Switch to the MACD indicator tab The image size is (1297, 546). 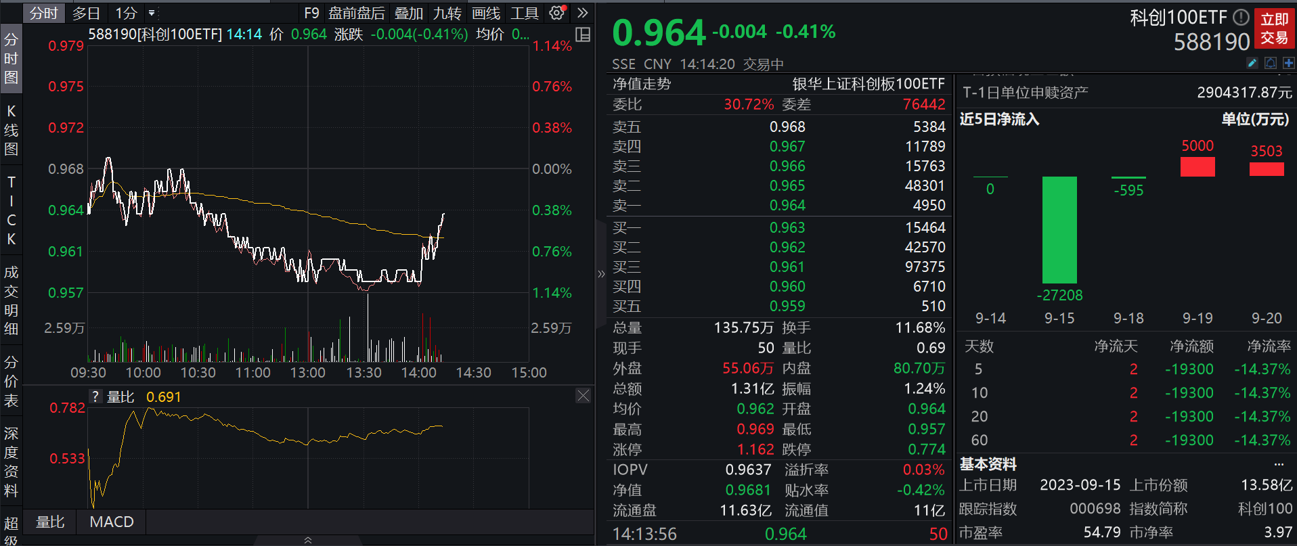pyautogui.click(x=112, y=522)
